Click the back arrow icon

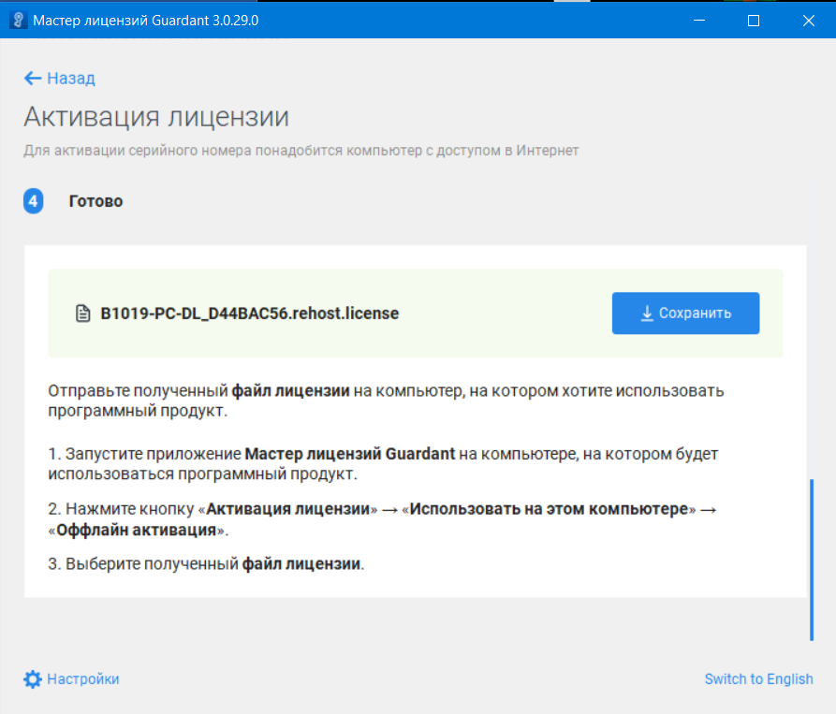tap(33, 79)
